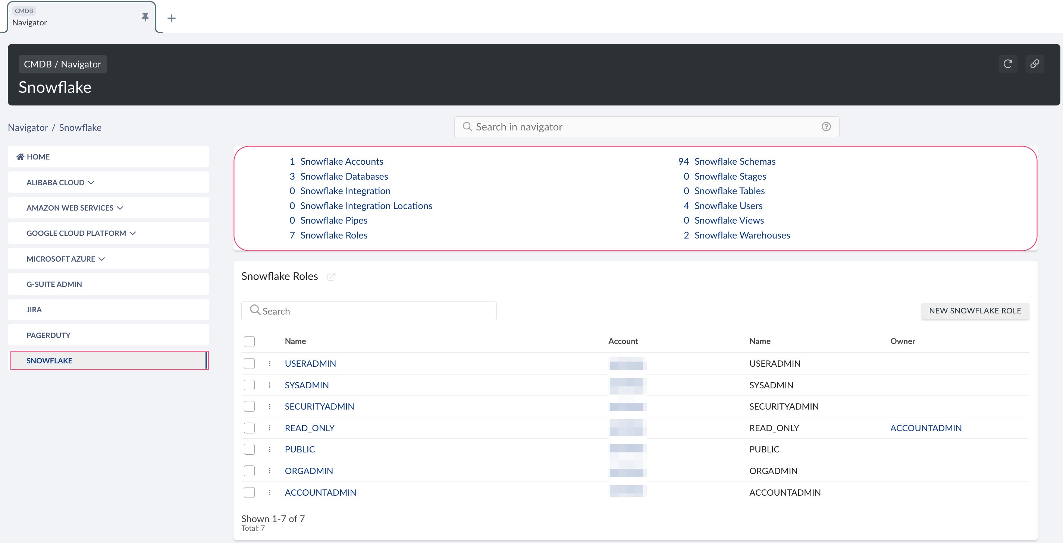Viewport: 1063px width, 543px height.
Task: Sort by the Owner column header
Action: click(903, 341)
